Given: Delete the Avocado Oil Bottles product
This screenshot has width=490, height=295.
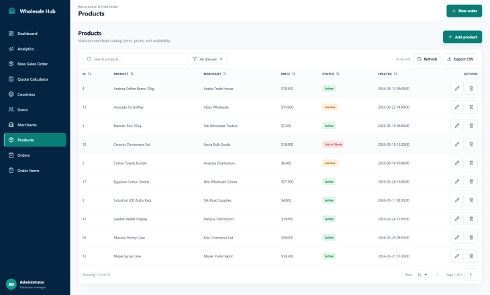Looking at the screenshot, I should tap(471, 107).
